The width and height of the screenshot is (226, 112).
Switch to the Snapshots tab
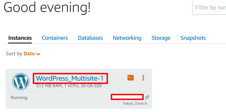(x=193, y=38)
